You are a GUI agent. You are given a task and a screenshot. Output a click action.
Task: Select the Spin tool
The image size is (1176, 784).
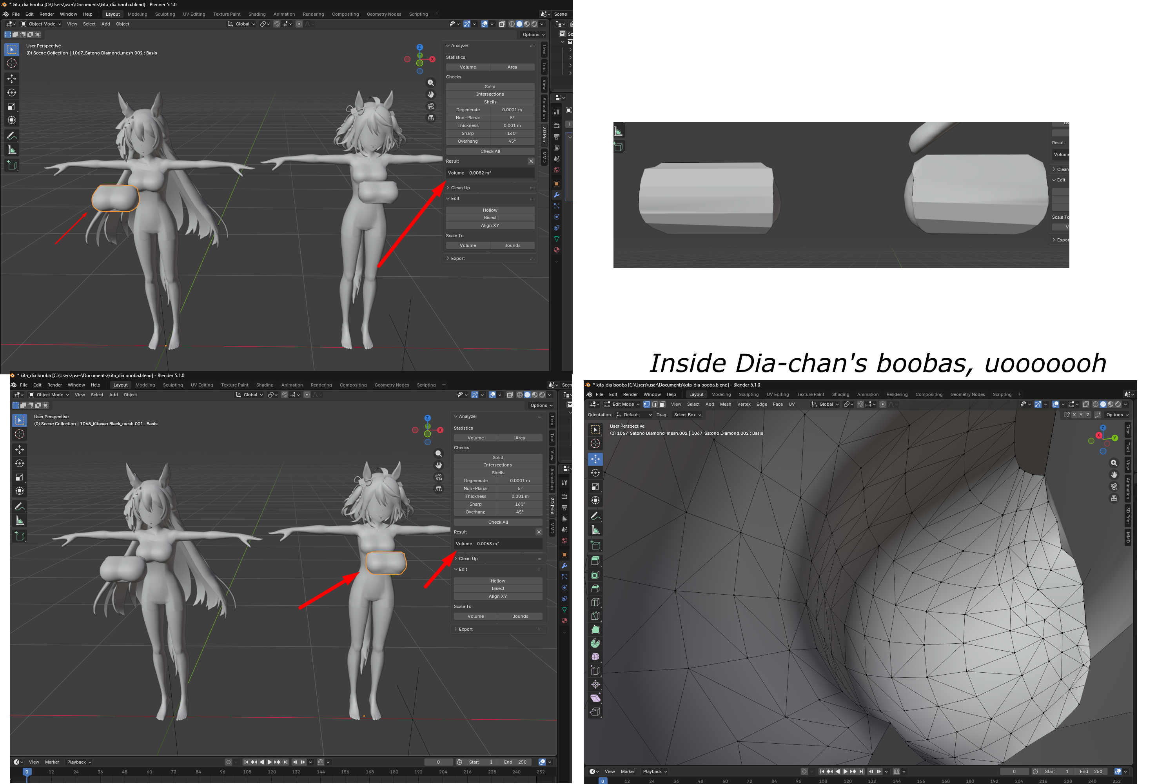(x=595, y=644)
